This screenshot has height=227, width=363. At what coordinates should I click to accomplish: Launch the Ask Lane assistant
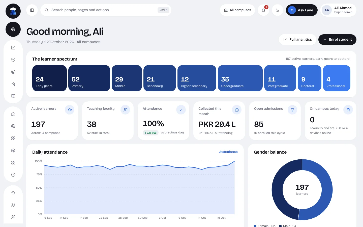(302, 10)
